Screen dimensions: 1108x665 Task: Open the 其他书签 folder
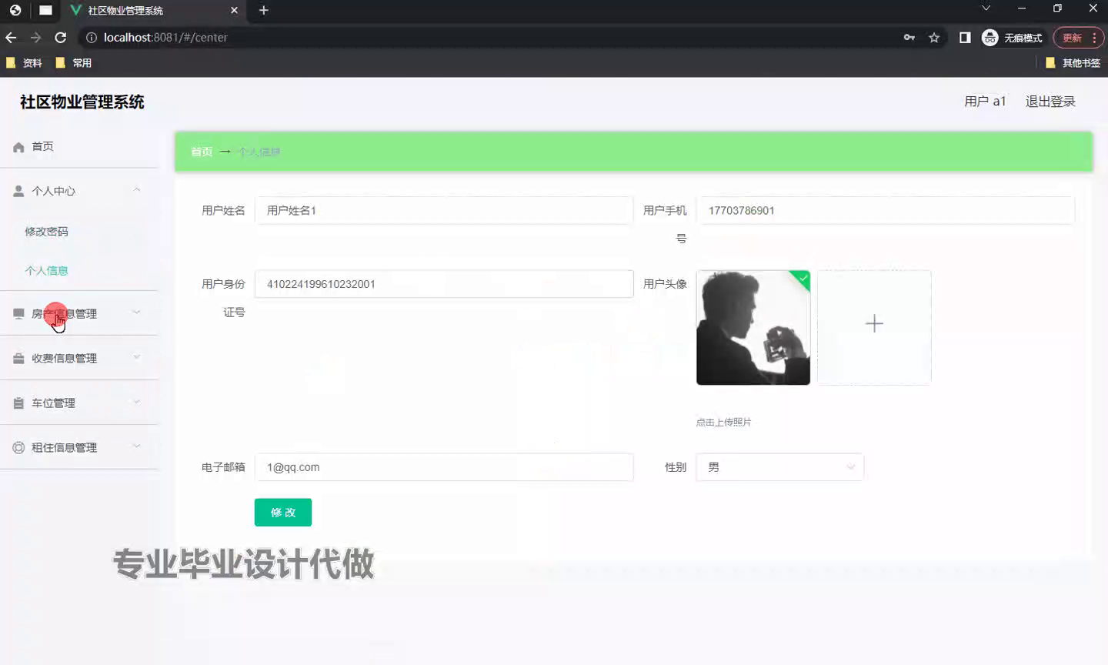1073,63
